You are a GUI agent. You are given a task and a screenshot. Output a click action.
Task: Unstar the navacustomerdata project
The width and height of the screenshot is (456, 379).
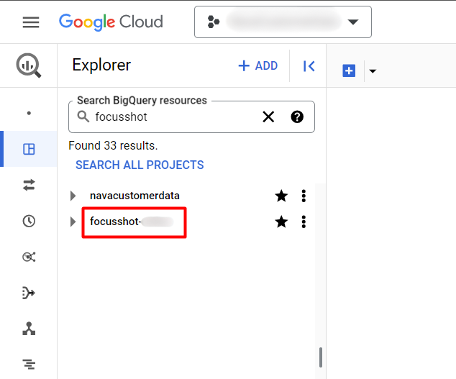pos(281,196)
